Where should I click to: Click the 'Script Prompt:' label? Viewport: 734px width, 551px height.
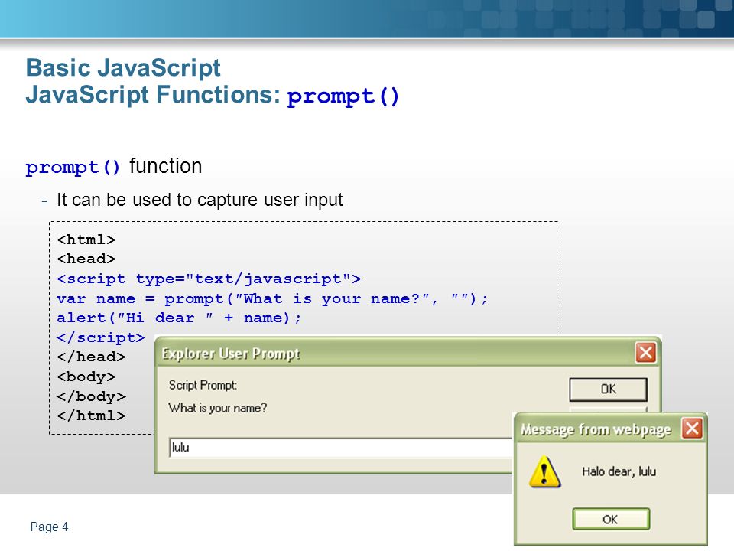pos(203,385)
